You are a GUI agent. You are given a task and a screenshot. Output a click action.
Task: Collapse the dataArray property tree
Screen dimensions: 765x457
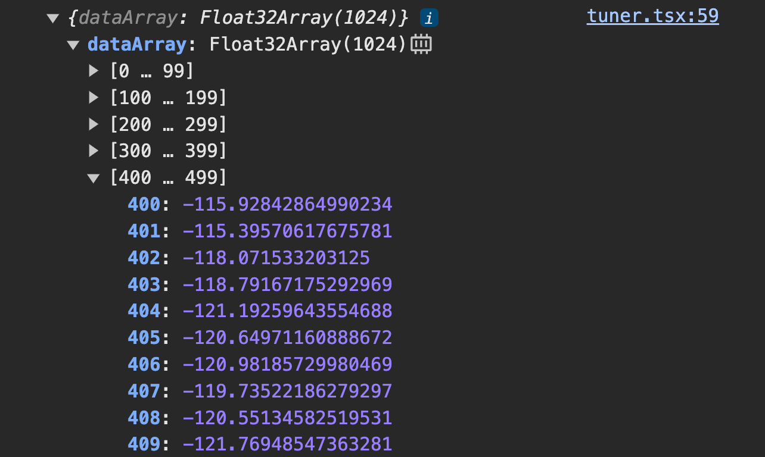click(74, 44)
